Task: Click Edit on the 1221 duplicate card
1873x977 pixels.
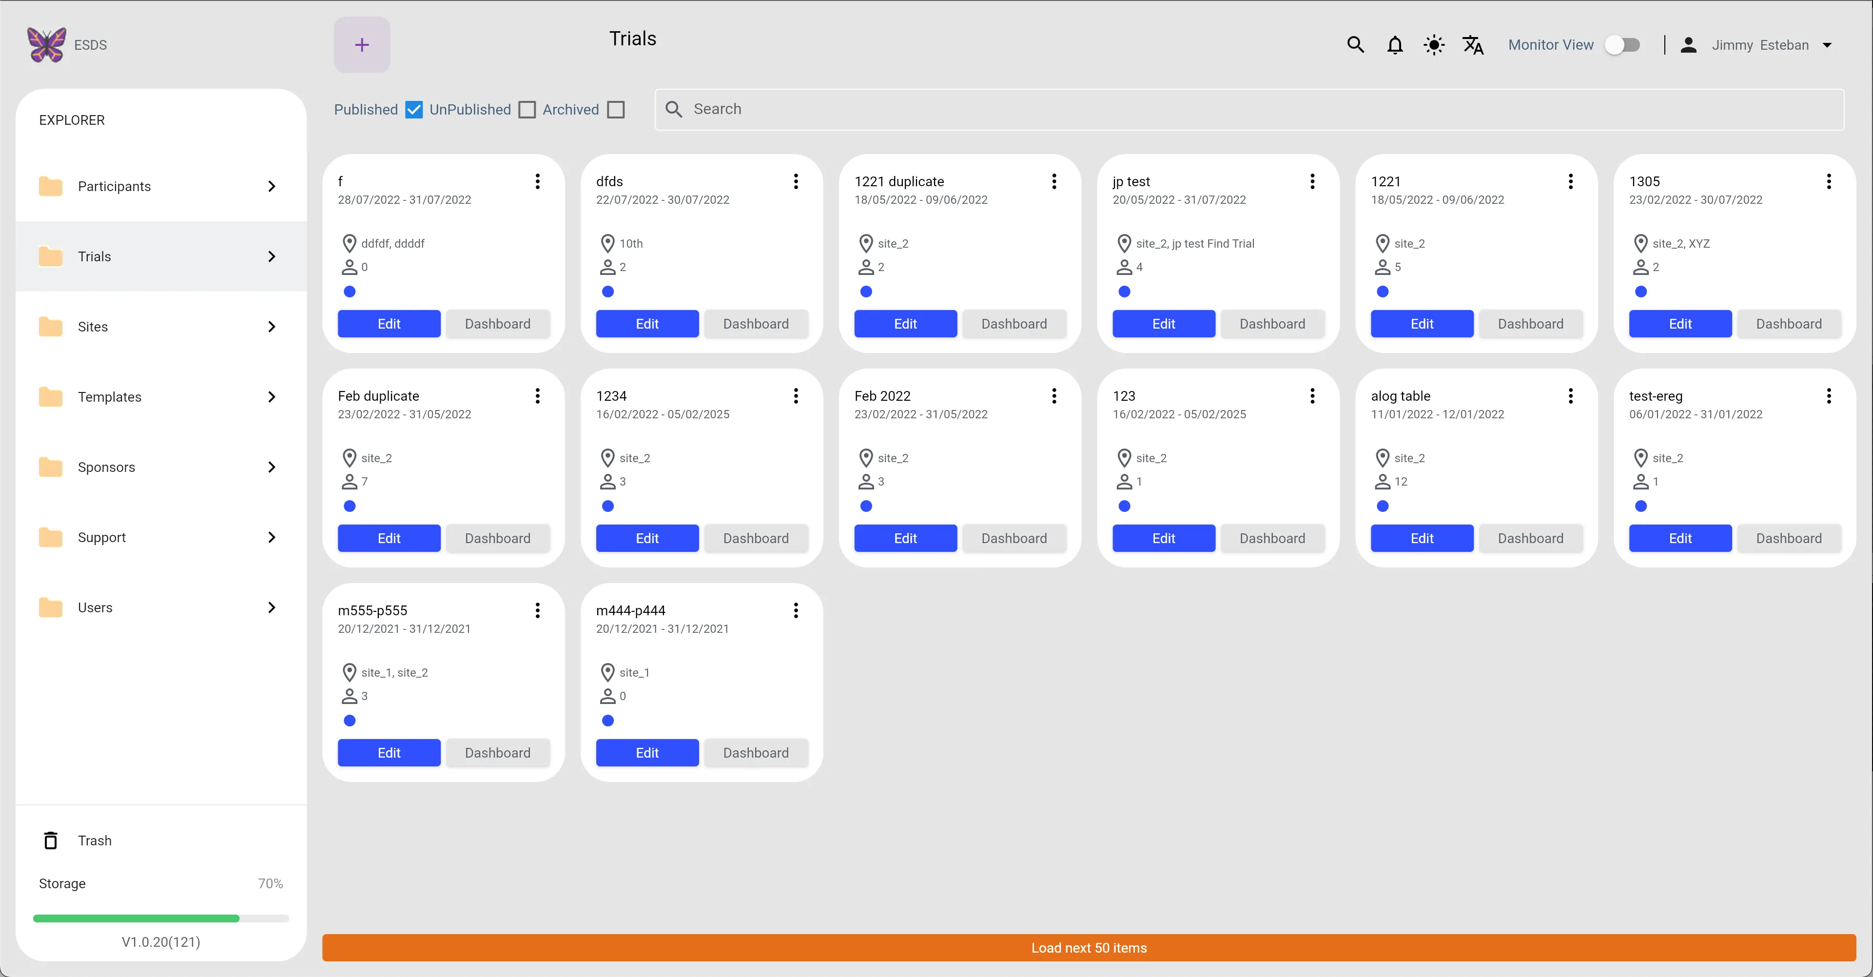Action: point(905,324)
